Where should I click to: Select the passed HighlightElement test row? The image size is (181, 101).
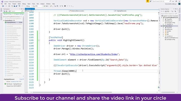[x=14, y=22]
